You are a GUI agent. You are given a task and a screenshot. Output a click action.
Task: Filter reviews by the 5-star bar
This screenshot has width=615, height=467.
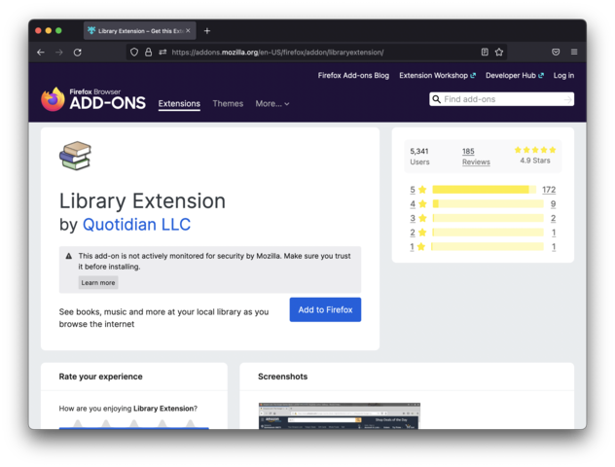pos(484,190)
